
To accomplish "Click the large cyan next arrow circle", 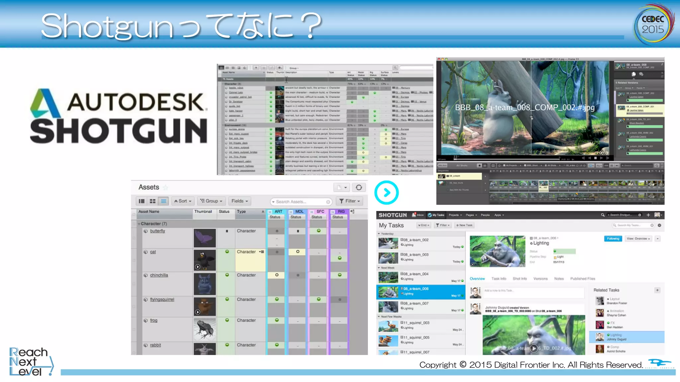I will (x=386, y=192).
